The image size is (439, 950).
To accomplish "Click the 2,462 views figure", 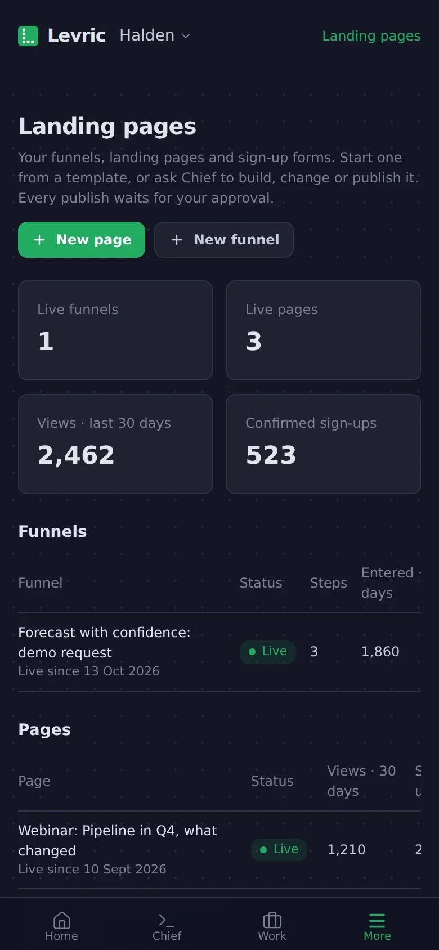I will click(x=76, y=455).
